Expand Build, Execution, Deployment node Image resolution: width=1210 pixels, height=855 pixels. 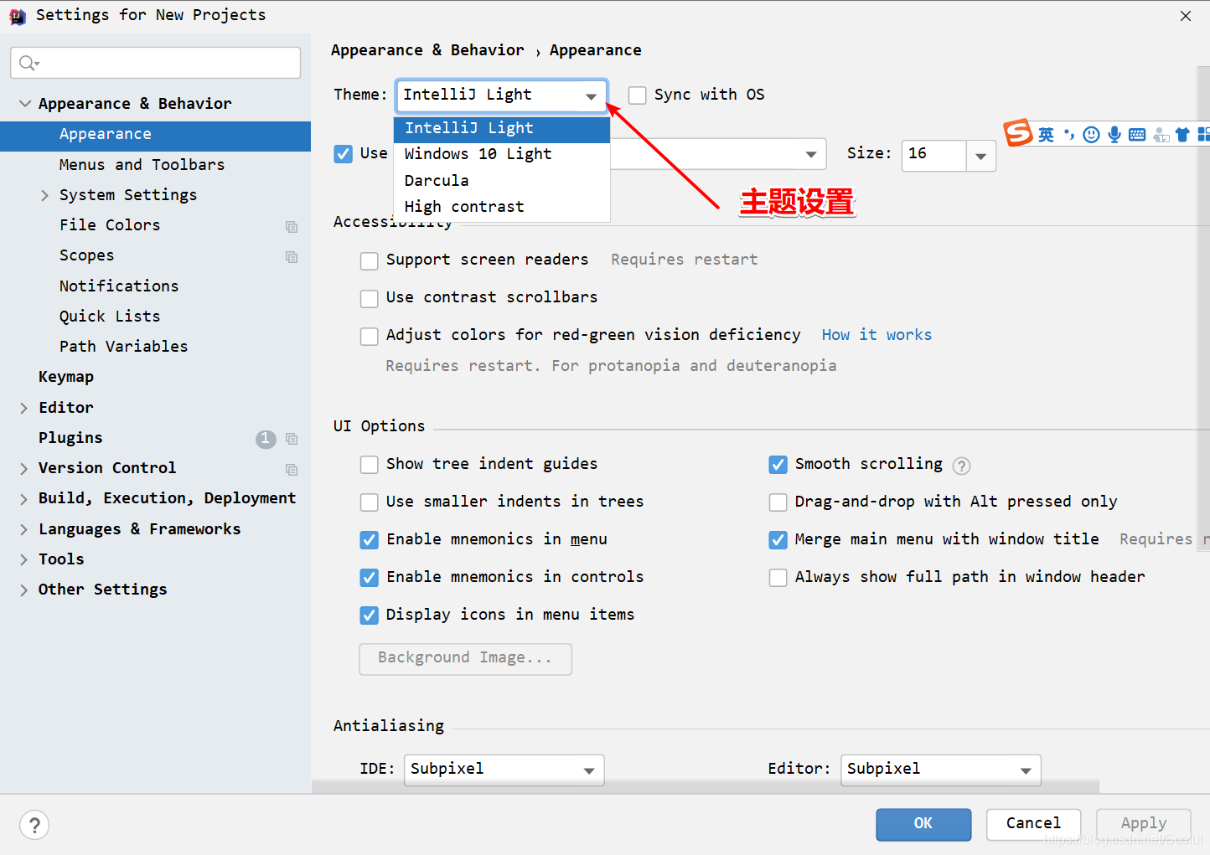23,499
